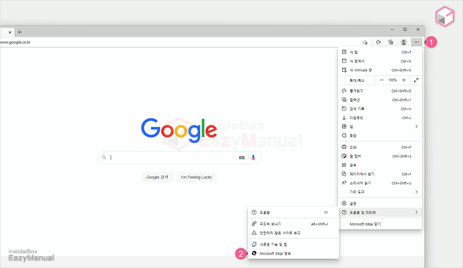Open 새로운 기능 및 팁 item
Viewport: 463px width, 268px height.
point(293,244)
